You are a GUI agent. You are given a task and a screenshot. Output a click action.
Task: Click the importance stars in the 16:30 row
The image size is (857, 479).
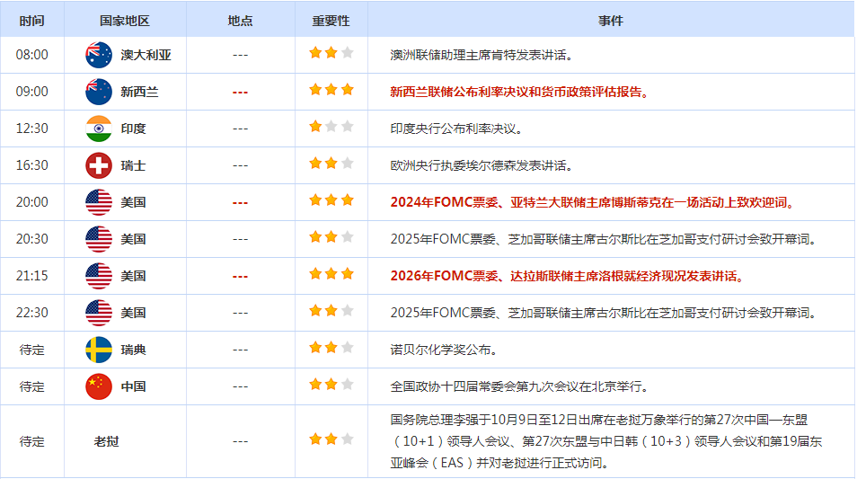pos(331,164)
